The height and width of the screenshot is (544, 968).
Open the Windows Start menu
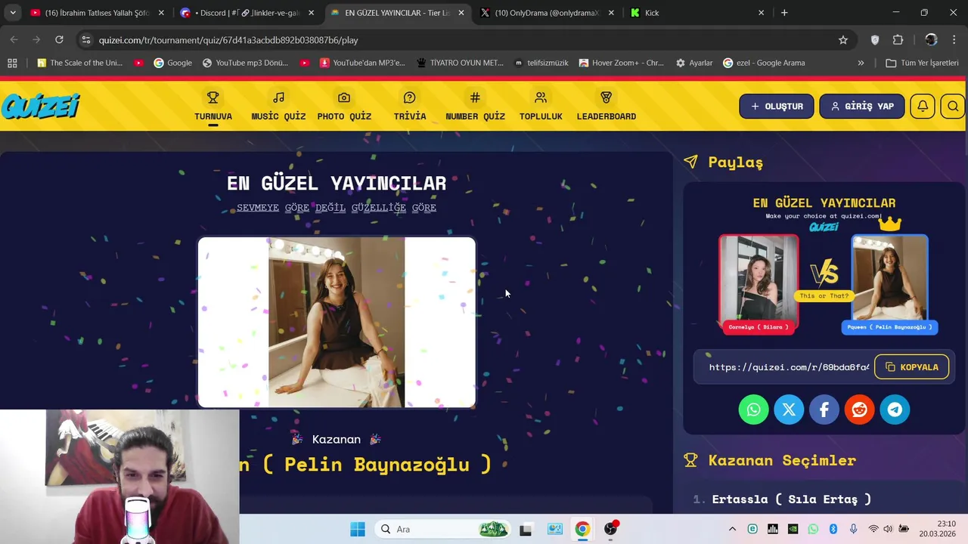(x=358, y=529)
